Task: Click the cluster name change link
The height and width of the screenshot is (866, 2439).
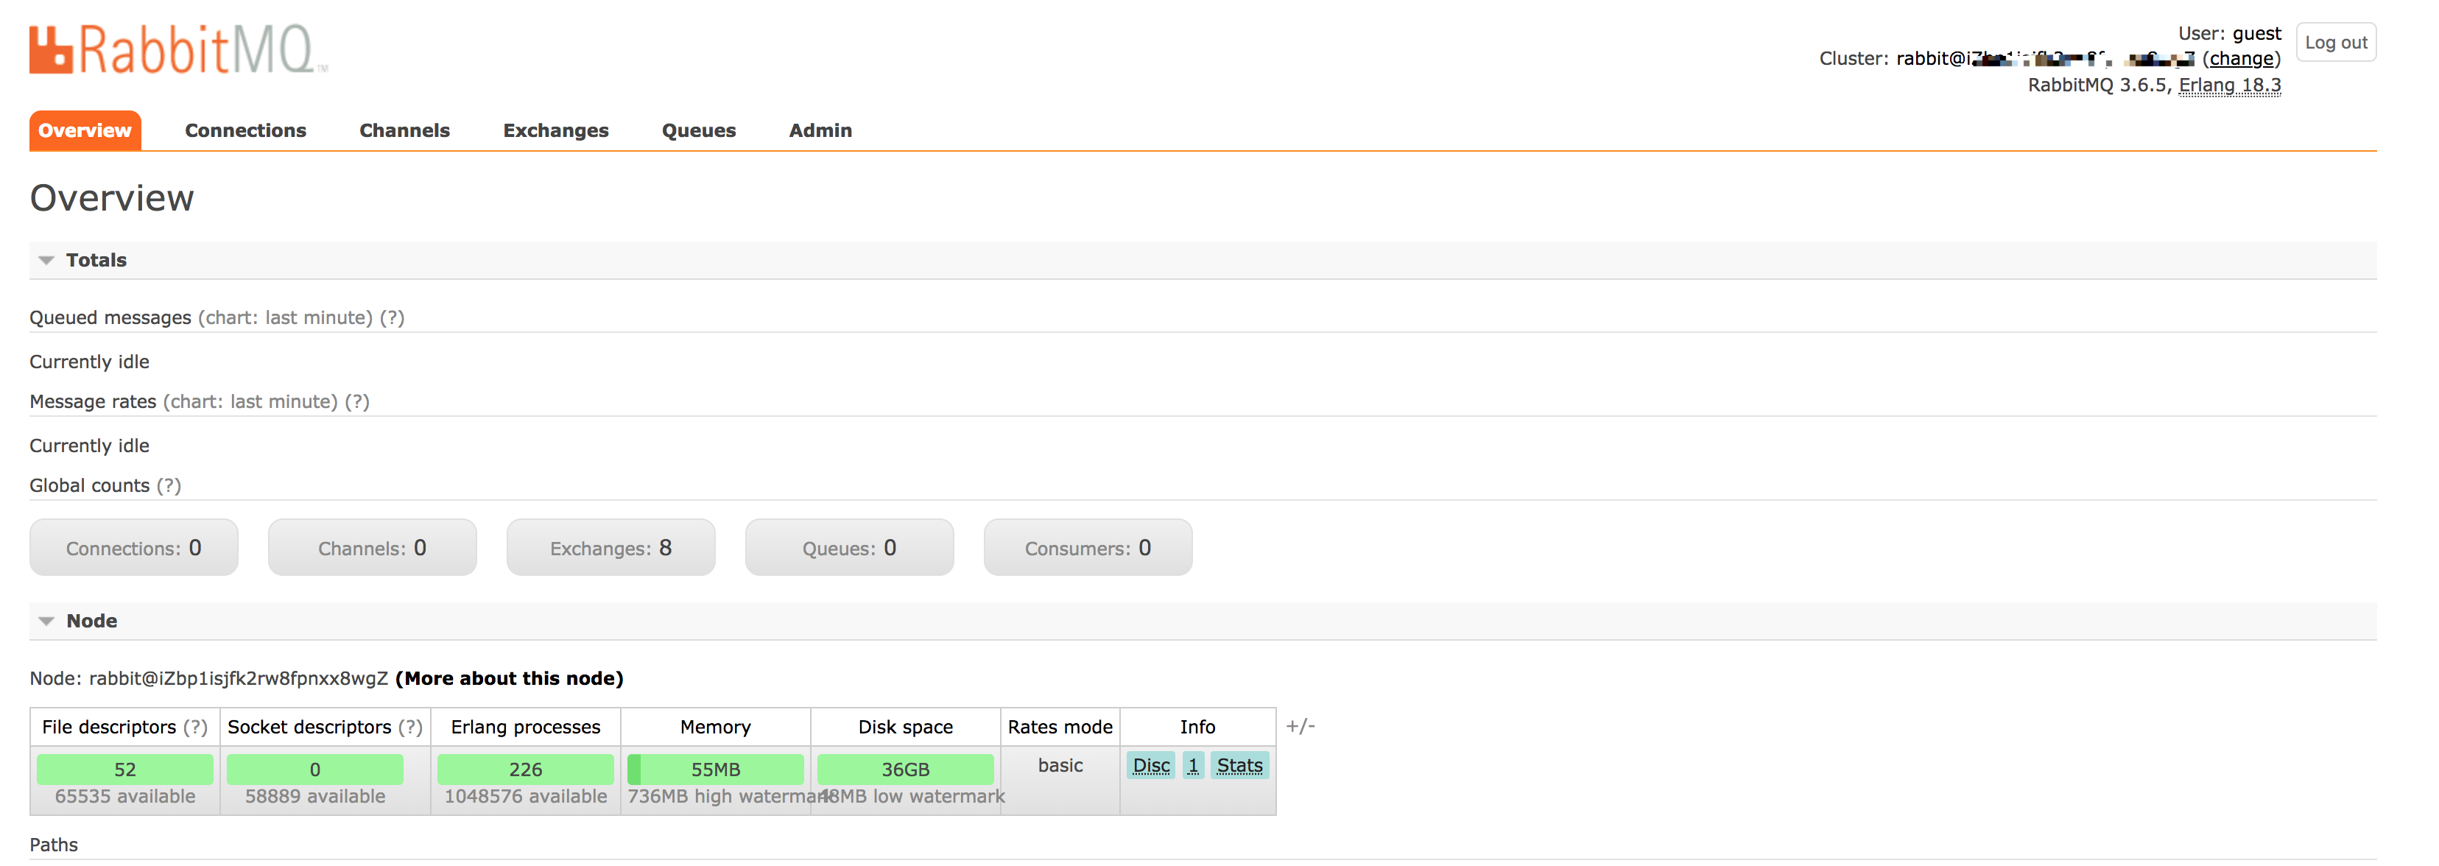Action: (2241, 59)
